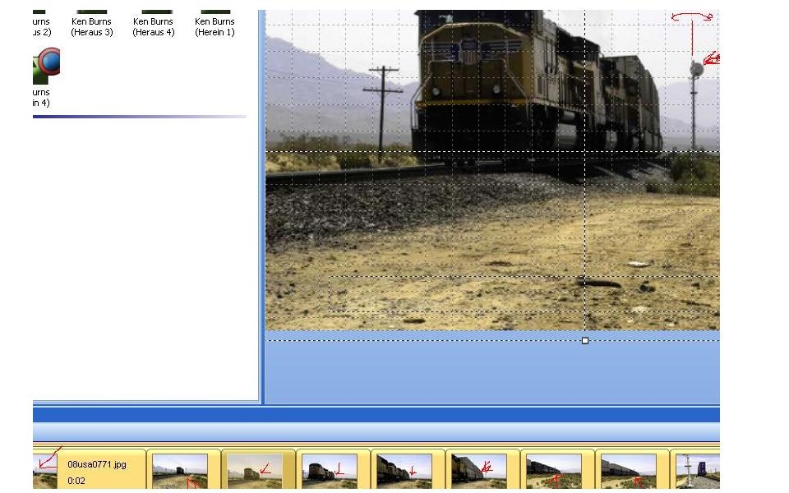Select the last storyboard thumbnail with blue train

coord(697,472)
